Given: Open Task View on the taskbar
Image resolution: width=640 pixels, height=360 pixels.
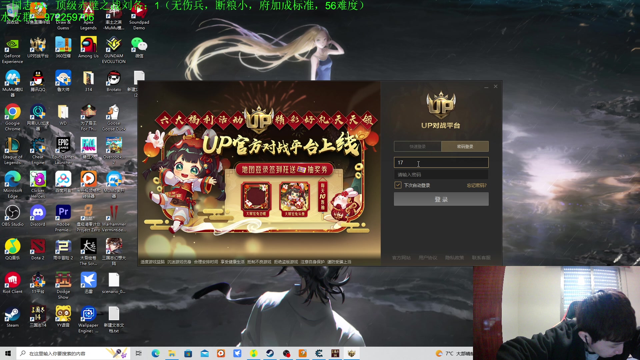Looking at the screenshot, I should point(139,353).
